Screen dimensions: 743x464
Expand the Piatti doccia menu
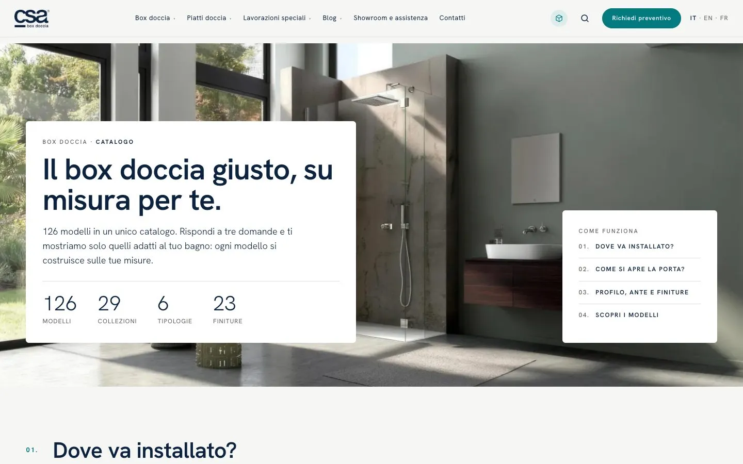pos(209,18)
